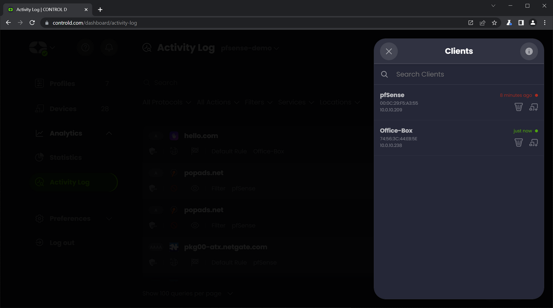Open a new browser tab
This screenshot has height=308, width=553.
pyautogui.click(x=100, y=10)
